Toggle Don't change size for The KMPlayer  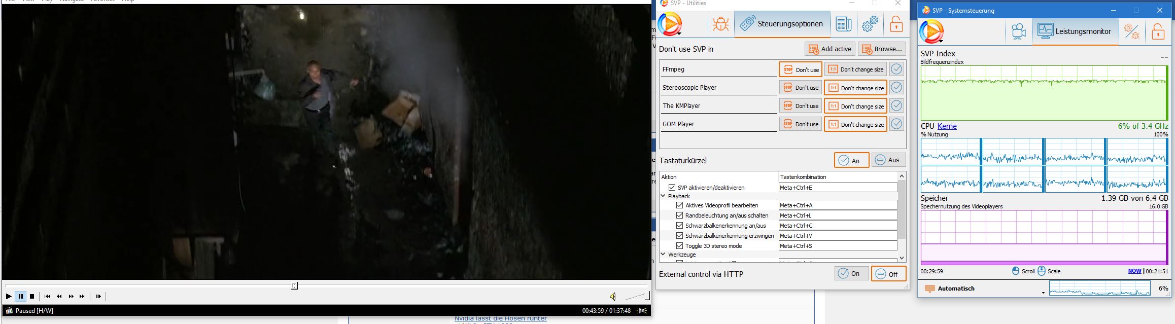point(855,106)
